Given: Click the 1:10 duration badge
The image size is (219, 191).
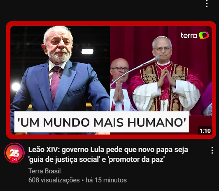Looking at the screenshot, I should tap(205, 131).
